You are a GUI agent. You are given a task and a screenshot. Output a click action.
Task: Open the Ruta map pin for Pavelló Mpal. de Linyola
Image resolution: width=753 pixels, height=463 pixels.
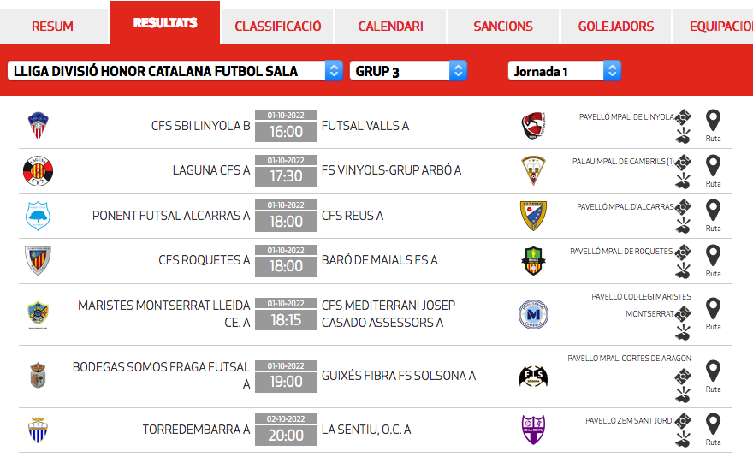tap(713, 120)
